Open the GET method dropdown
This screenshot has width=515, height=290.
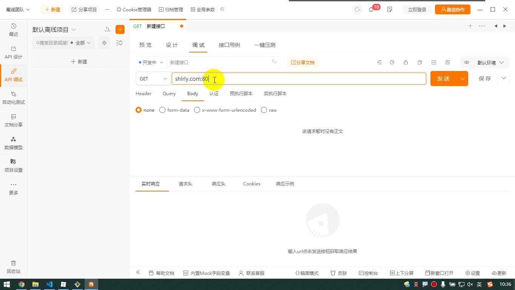point(153,79)
